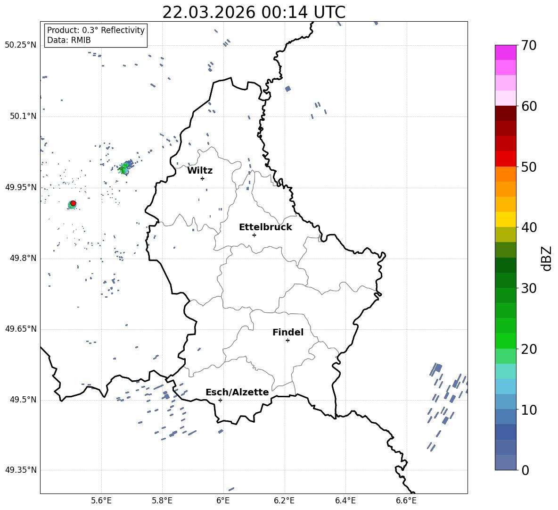
Task: Select the Wiltz city label
Action: coord(200,171)
